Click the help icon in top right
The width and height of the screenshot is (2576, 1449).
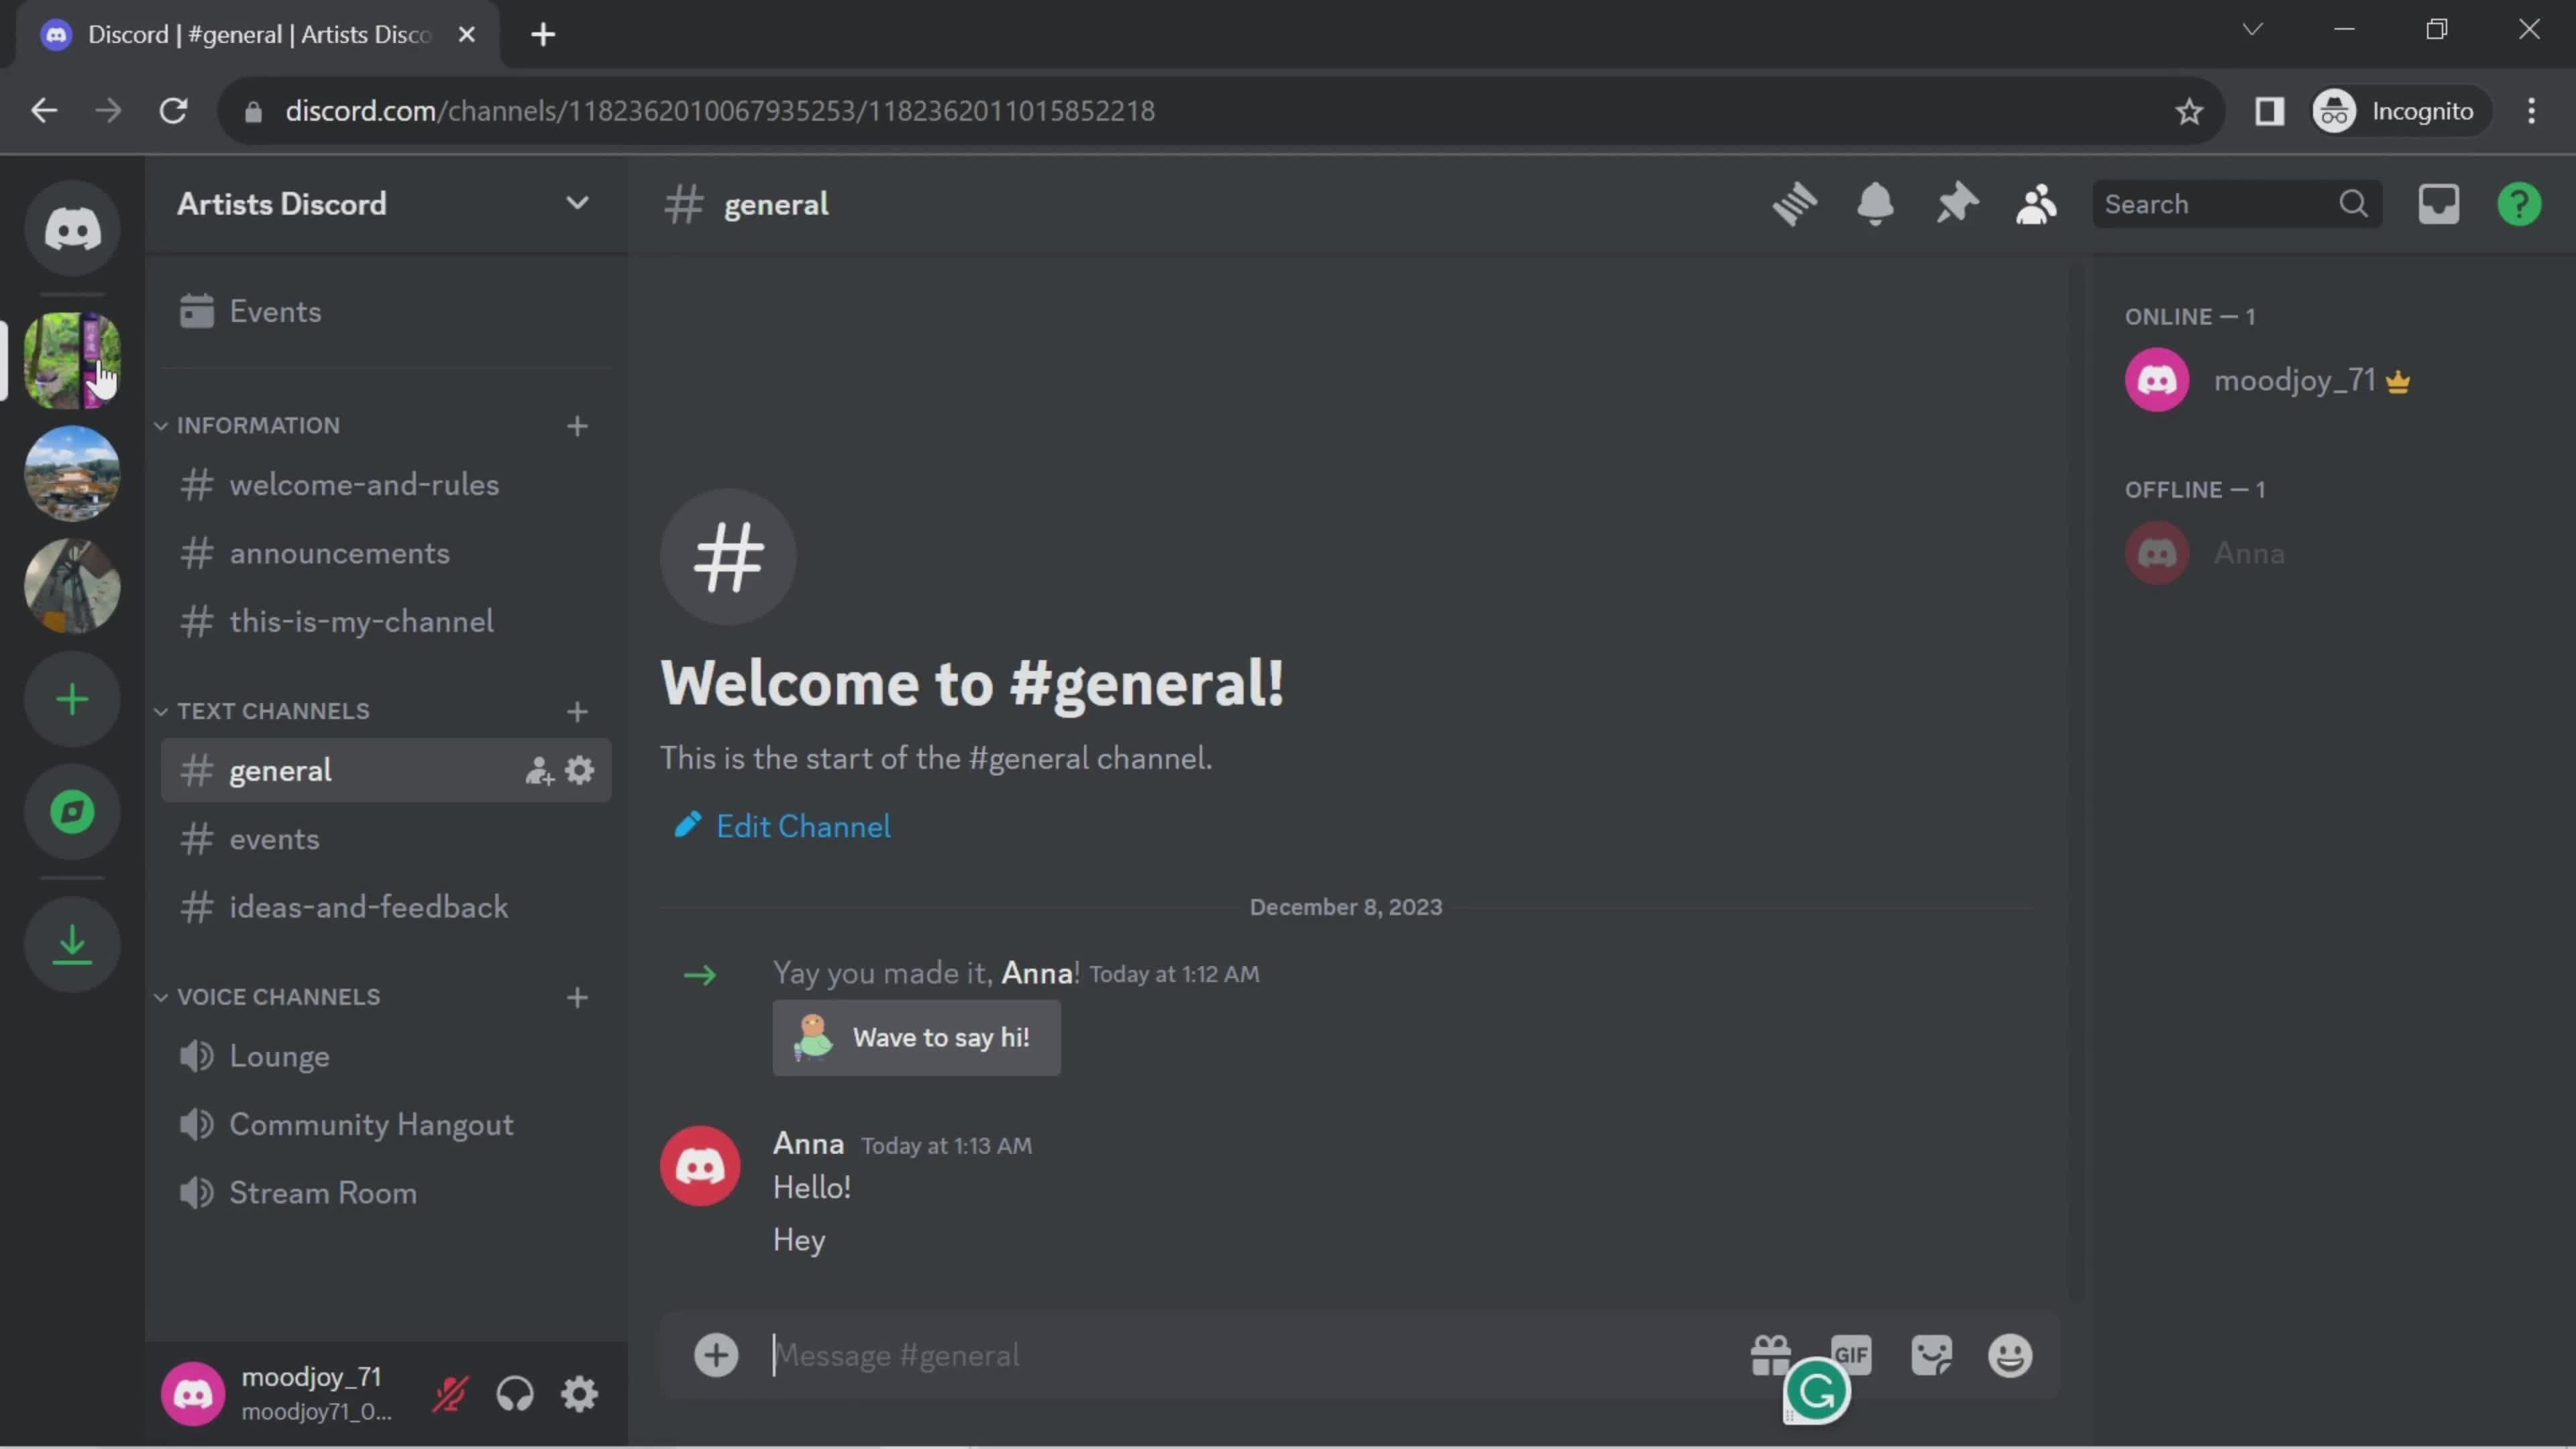point(2521,203)
